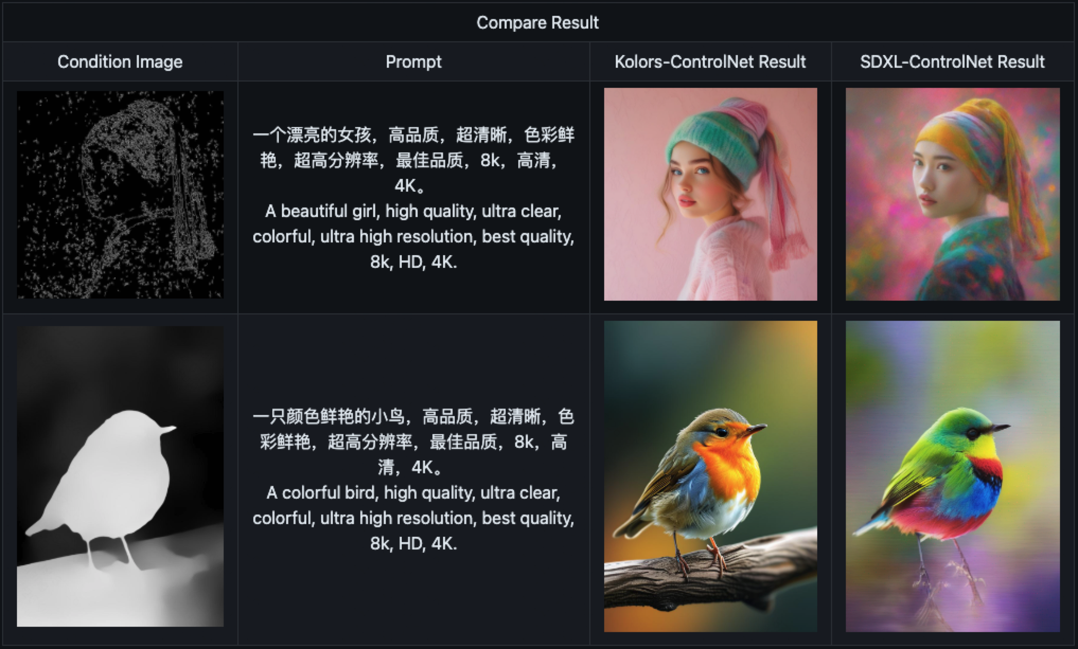Screen dimensions: 1078x649
Task: Click the Chinese prompt text about a beautiful girl
Action: (x=413, y=160)
